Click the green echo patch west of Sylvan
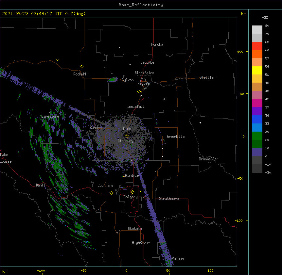Image resolution: width=282 pixels, height=275 pixels. [113, 80]
